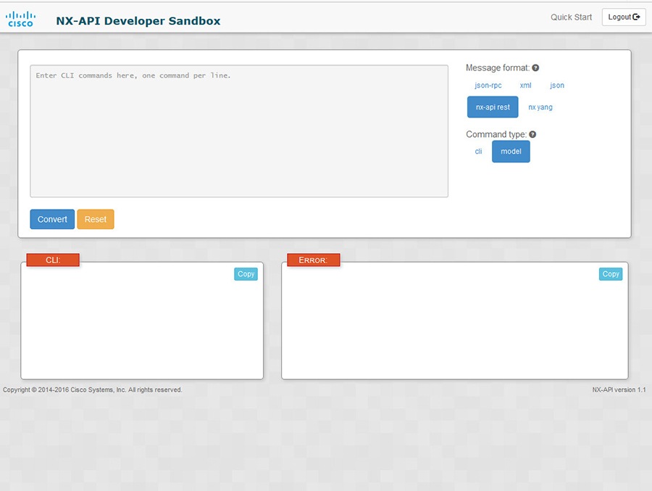Copy the ERROR panel output
Image resolution: width=652 pixels, height=491 pixels.
(611, 274)
